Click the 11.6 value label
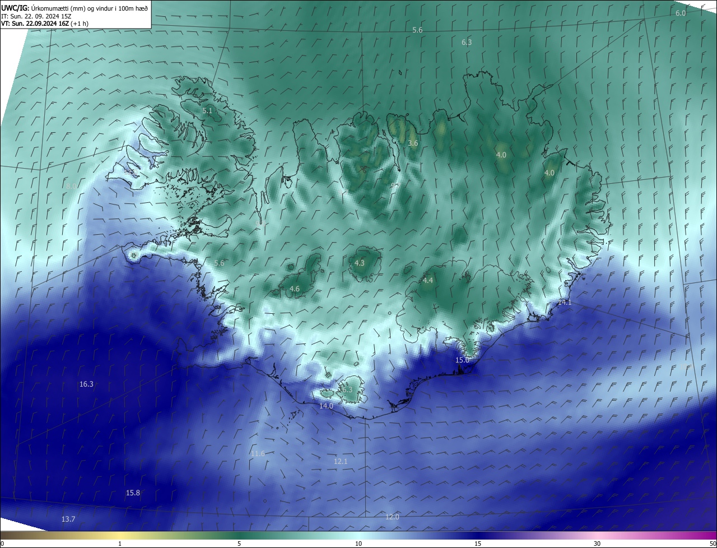 click(258, 454)
